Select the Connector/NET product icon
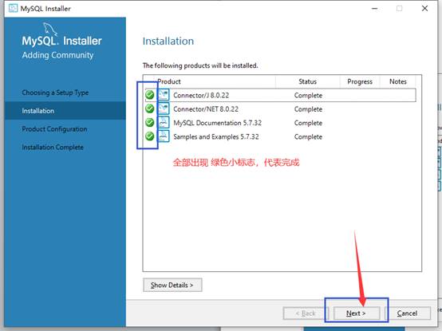The image size is (442, 331). 164,108
